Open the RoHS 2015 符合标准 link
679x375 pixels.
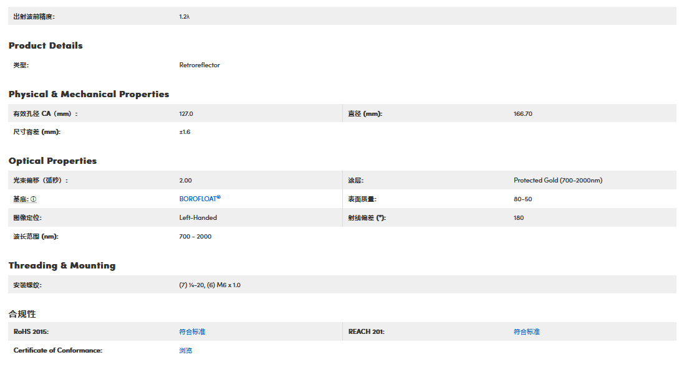coord(192,332)
